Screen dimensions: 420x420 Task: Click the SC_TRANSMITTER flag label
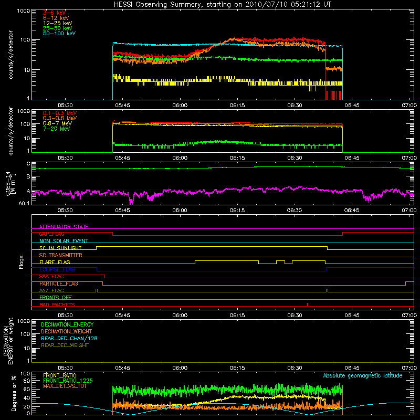point(60,255)
